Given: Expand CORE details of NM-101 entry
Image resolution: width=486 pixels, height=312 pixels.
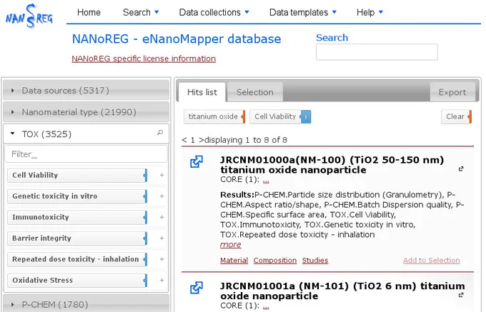Looking at the screenshot, I should coord(266,306).
